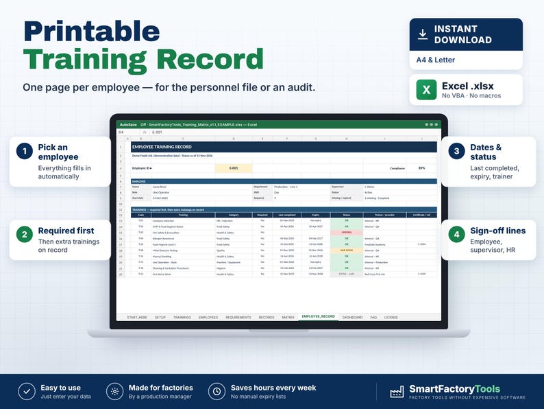
Task: Click the Line Operator role value
Action: [161, 193]
